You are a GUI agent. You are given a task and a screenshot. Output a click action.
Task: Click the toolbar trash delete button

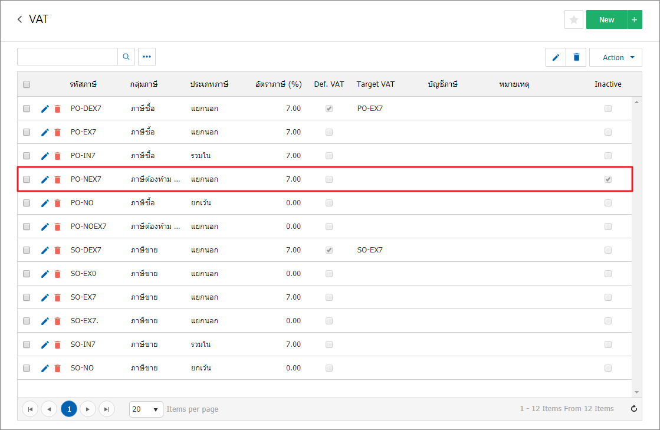[x=576, y=58]
